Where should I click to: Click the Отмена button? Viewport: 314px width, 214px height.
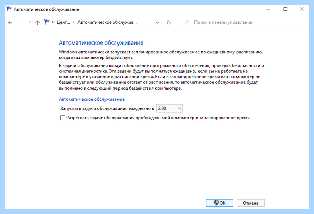click(x=251, y=203)
